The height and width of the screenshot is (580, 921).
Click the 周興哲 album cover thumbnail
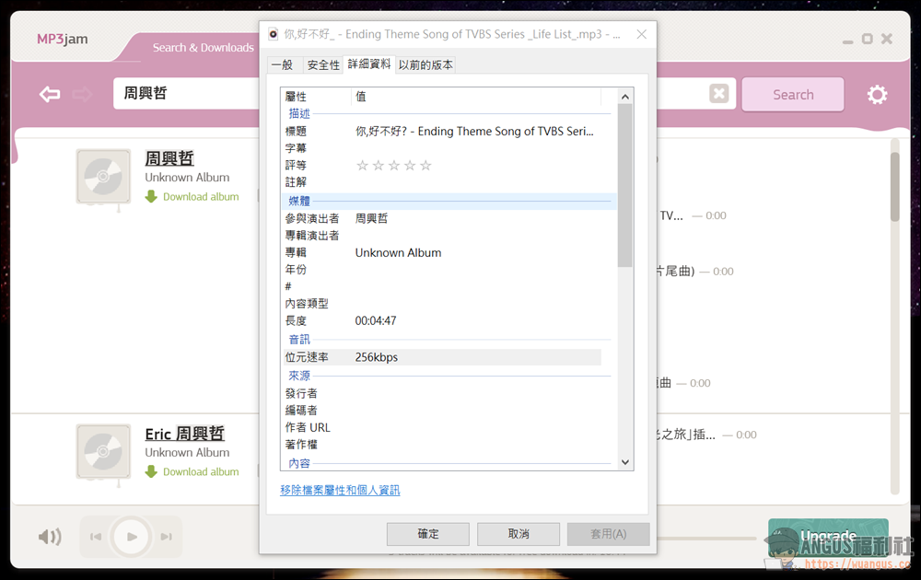click(103, 176)
